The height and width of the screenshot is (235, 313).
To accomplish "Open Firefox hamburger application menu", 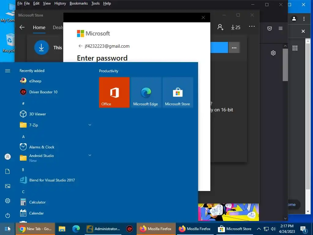I will pyautogui.click(x=281, y=28).
